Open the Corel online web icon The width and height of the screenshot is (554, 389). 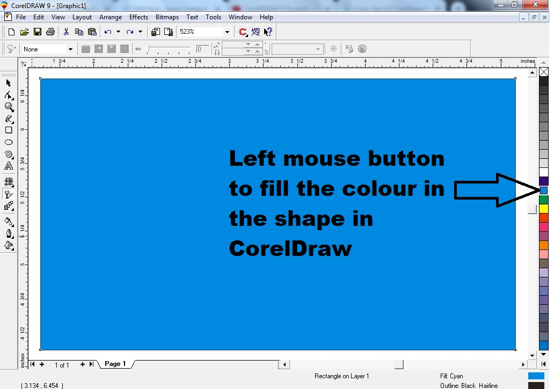[256, 32]
